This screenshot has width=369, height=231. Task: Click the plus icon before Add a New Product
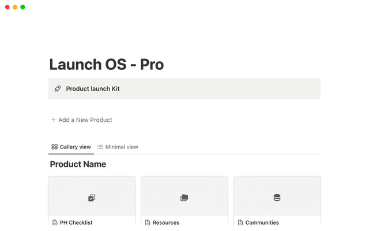(x=53, y=120)
